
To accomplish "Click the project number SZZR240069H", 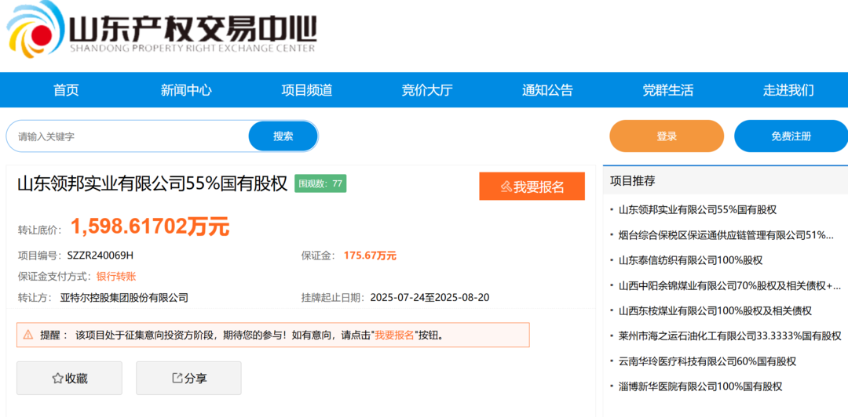I will 100,256.
